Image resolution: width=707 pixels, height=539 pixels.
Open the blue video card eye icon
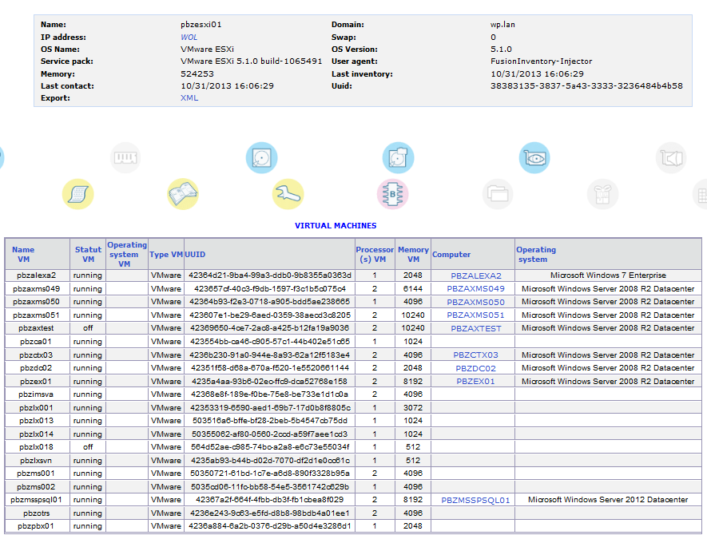[x=534, y=158]
